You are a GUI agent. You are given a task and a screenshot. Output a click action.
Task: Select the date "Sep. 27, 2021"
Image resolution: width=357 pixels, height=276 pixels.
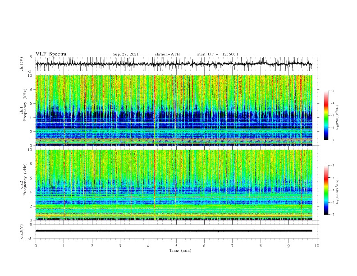126,54
